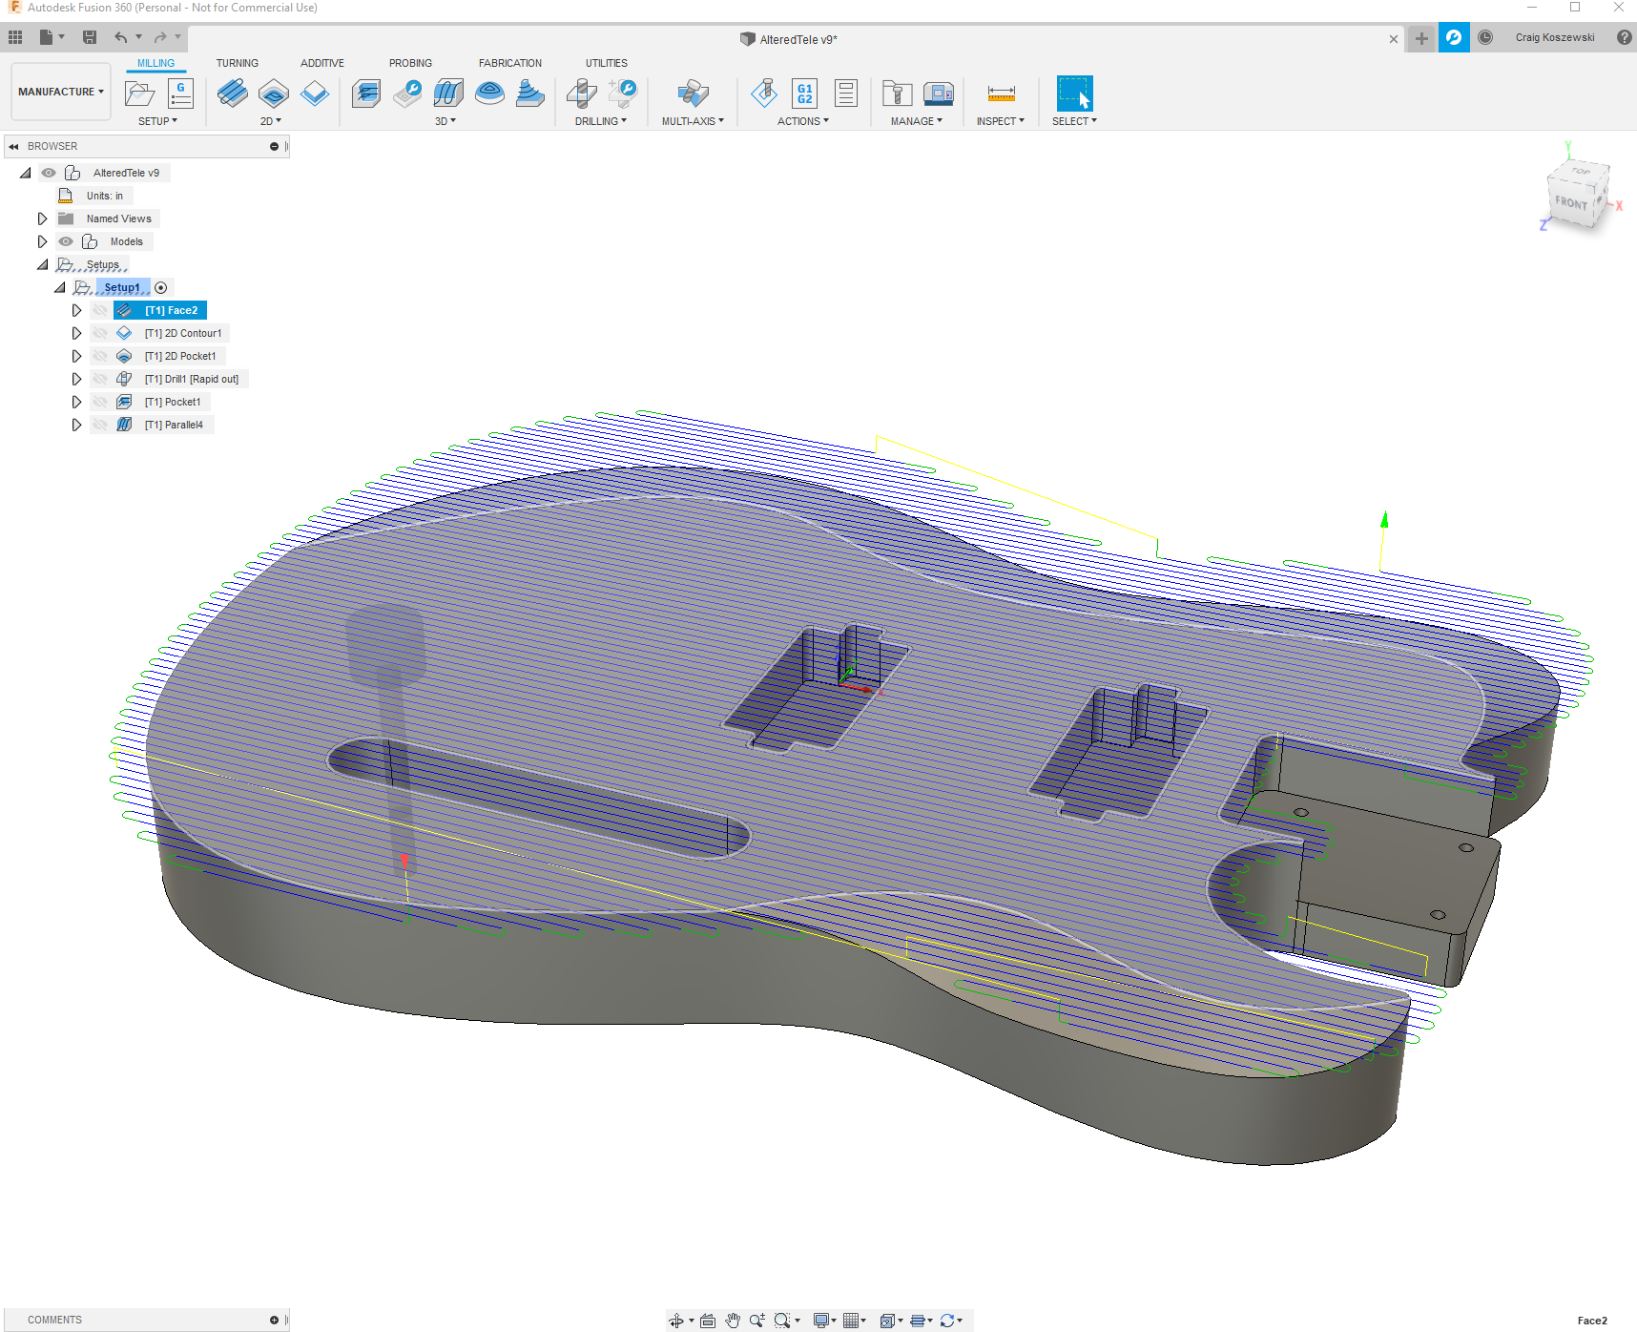The width and height of the screenshot is (1637, 1332).
Task: Open the FABRICATION tab
Action: [x=510, y=63]
